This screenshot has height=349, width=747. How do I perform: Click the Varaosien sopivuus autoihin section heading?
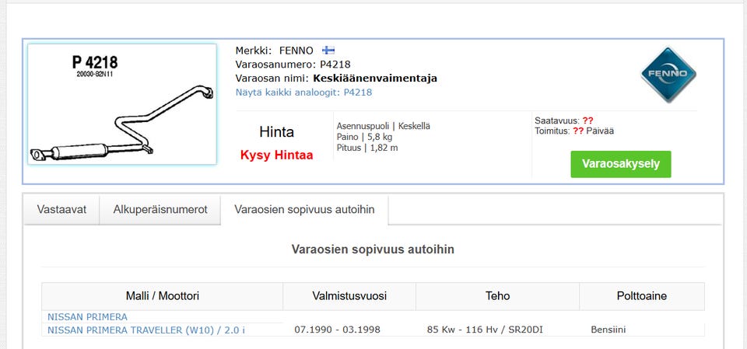click(x=373, y=249)
